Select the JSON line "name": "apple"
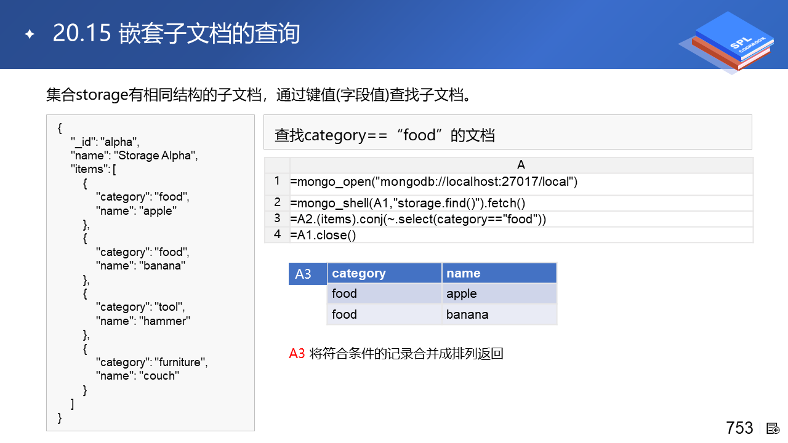The height and width of the screenshot is (443, 788). (136, 210)
